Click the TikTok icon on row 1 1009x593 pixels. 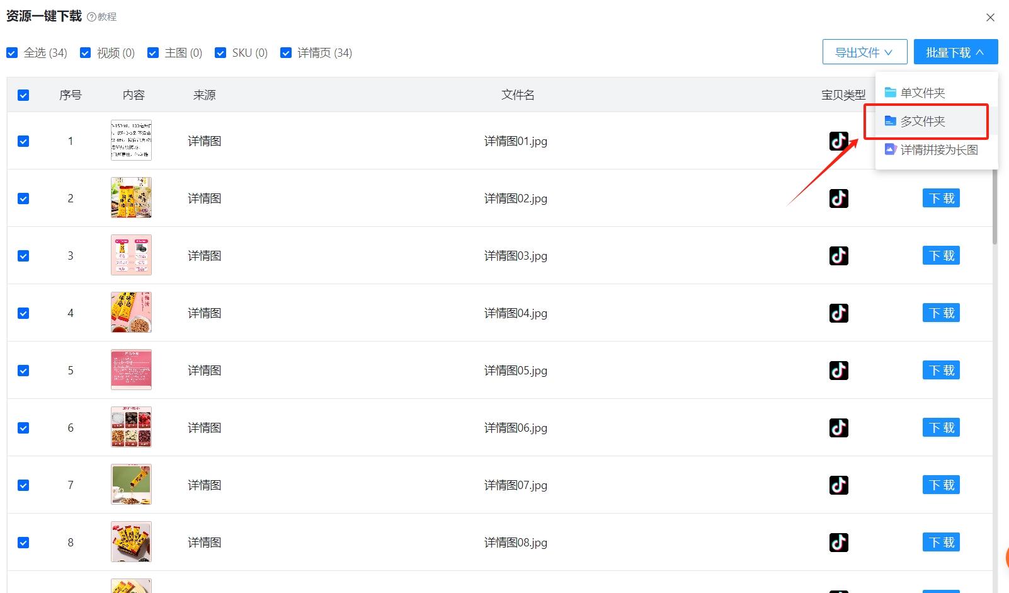(x=838, y=141)
